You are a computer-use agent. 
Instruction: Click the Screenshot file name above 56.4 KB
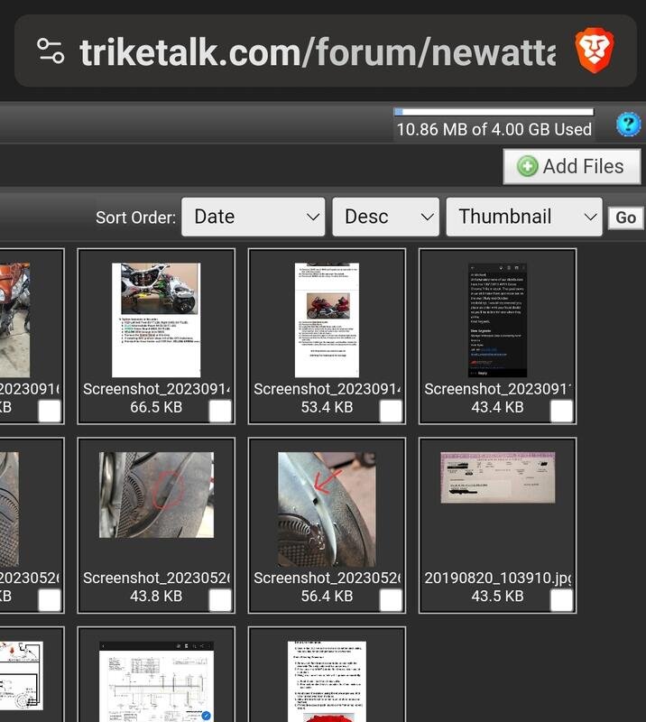click(x=327, y=578)
